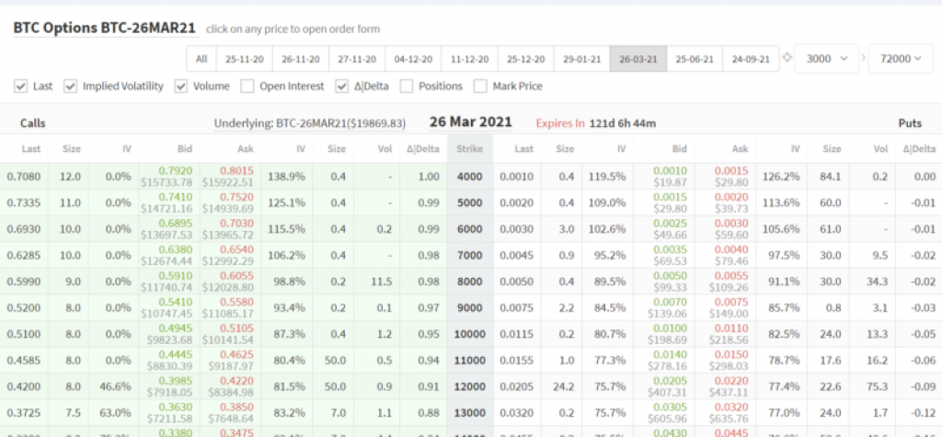Uncheck the Implied Volatility checkbox
The height and width of the screenshot is (437, 942).
pos(70,86)
